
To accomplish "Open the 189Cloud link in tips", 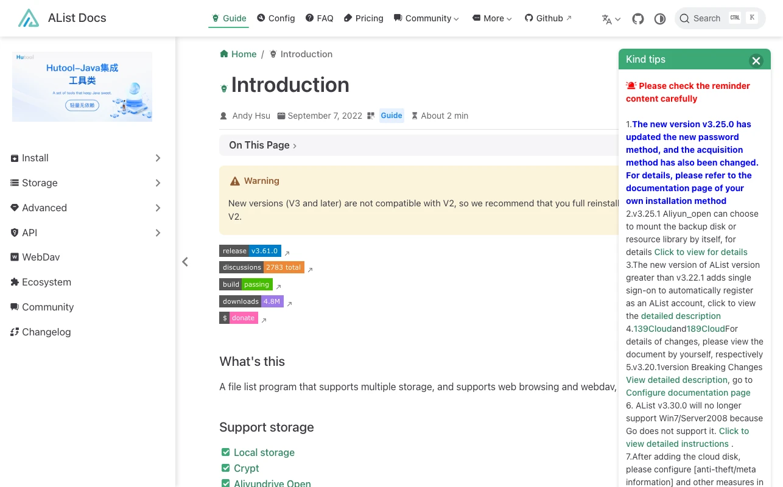I will 706,329.
